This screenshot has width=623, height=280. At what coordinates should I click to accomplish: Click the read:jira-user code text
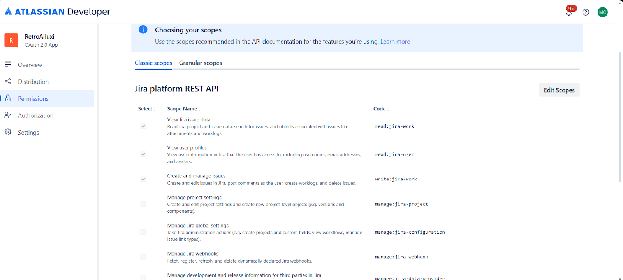point(394,154)
